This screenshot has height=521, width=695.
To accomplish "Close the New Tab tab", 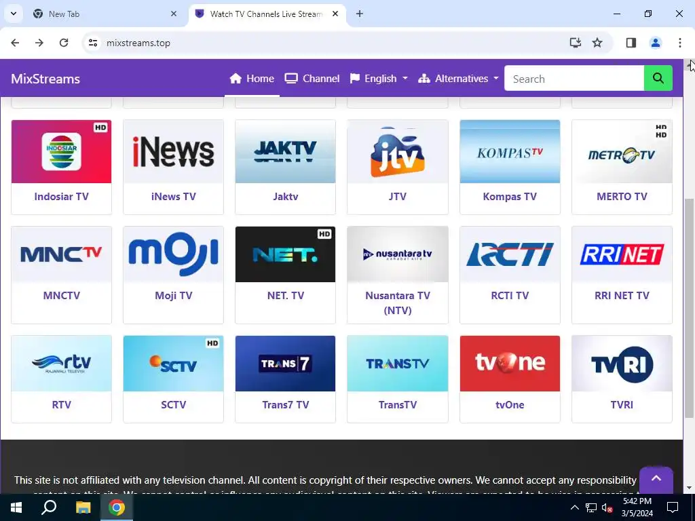I will (x=174, y=14).
